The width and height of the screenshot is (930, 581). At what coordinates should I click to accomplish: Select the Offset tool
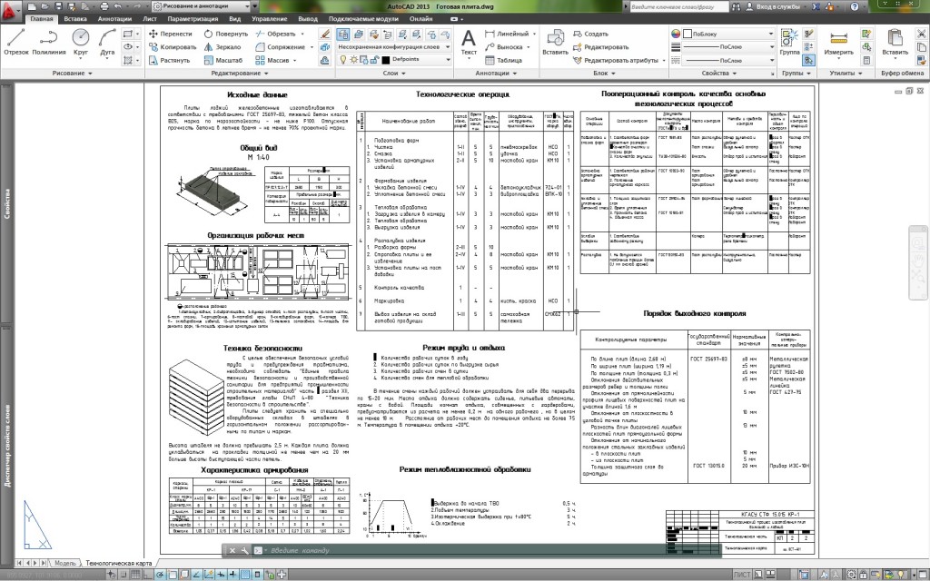pyautogui.click(x=324, y=60)
